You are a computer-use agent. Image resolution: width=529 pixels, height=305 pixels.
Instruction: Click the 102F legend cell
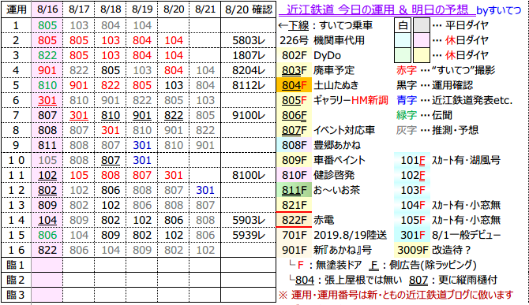pyautogui.click(x=413, y=175)
